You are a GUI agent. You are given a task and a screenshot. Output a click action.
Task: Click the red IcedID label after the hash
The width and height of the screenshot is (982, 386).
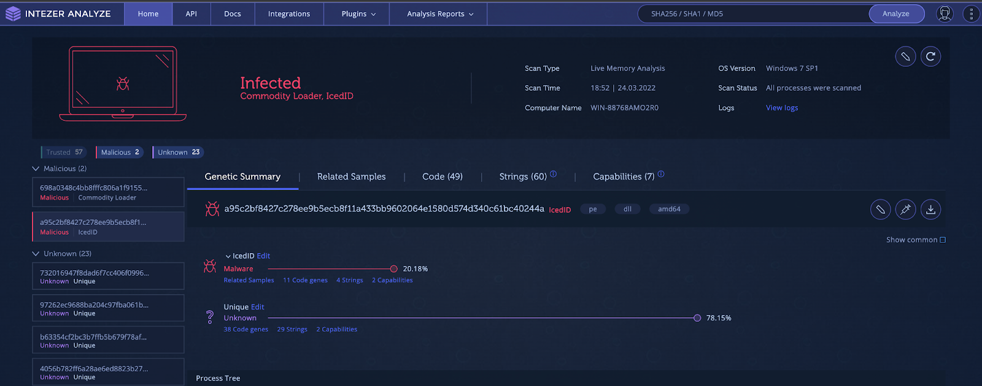tap(560, 210)
